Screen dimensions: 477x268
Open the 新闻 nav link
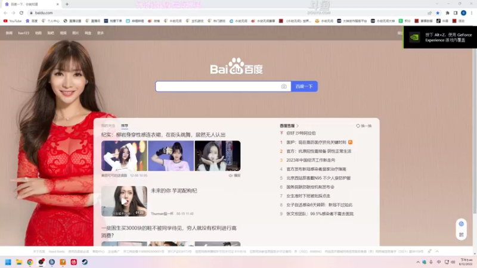coord(9,33)
